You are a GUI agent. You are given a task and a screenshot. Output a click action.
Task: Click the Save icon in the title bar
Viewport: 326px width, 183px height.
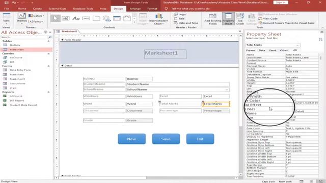tap(6, 3)
